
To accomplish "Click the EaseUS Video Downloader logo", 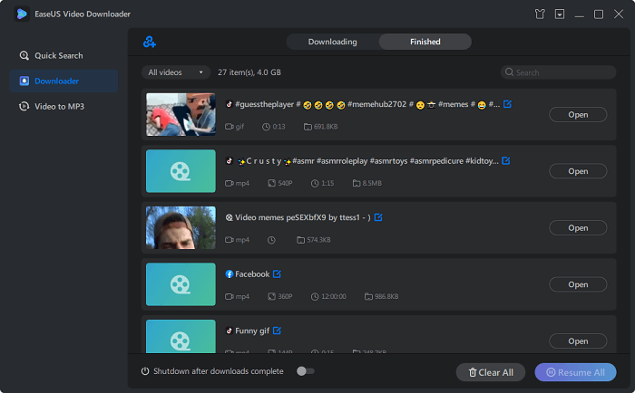I will click(21, 14).
